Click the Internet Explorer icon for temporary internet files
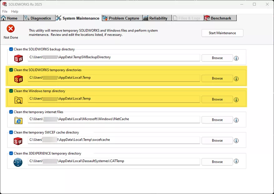Viewport: 274px width, 194px height. 18,121
